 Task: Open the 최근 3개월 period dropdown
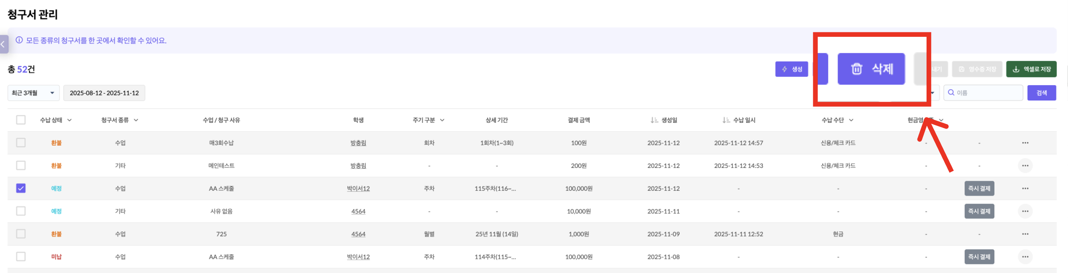click(33, 93)
